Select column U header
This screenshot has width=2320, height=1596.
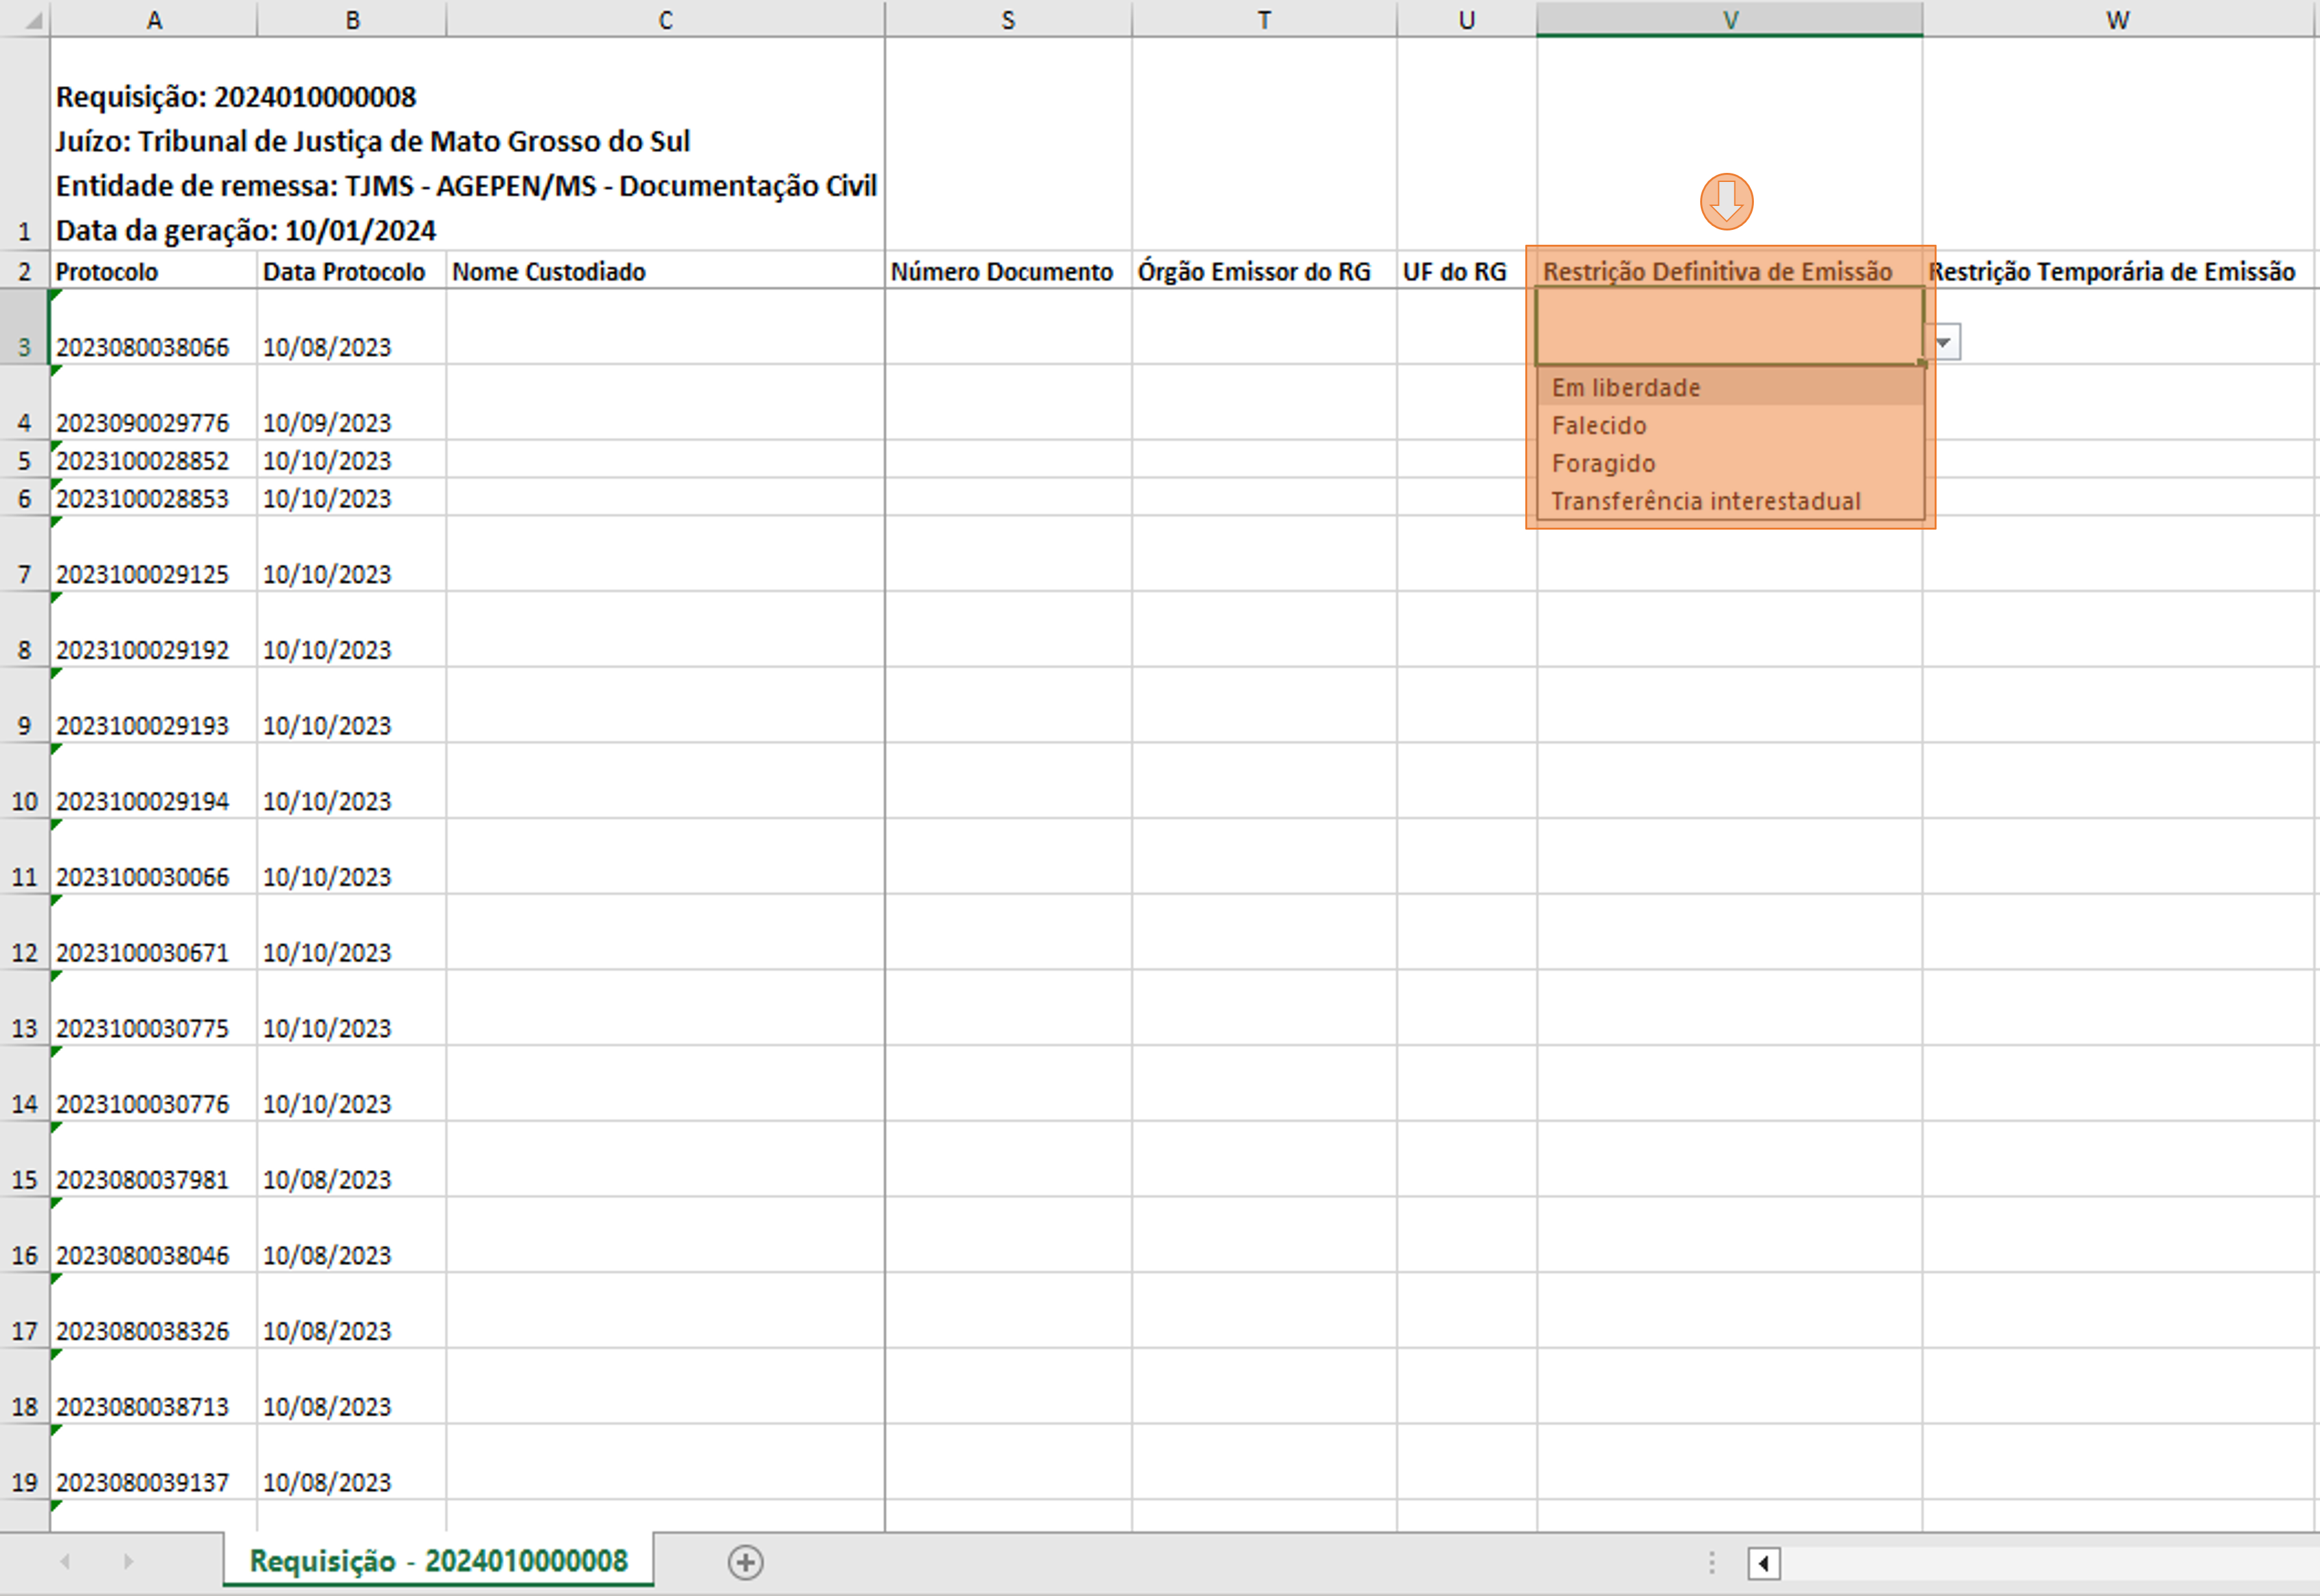tap(1466, 19)
